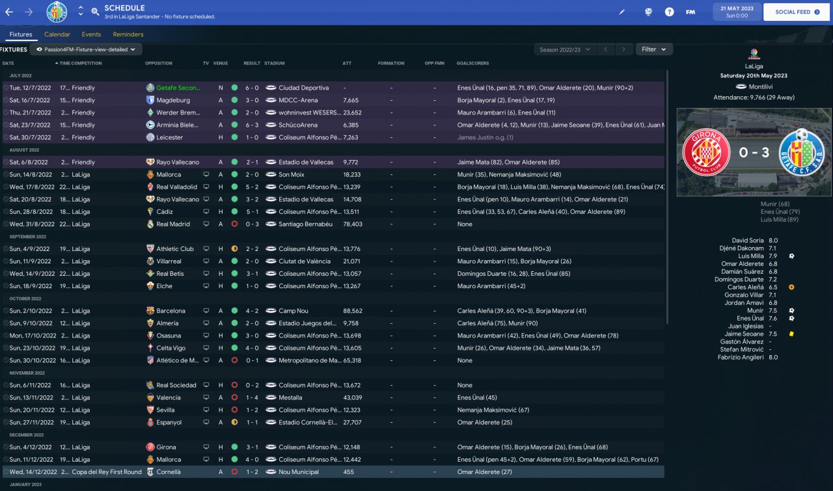
Task: Click the pencil edit icon in the top bar
Action: tap(621, 12)
